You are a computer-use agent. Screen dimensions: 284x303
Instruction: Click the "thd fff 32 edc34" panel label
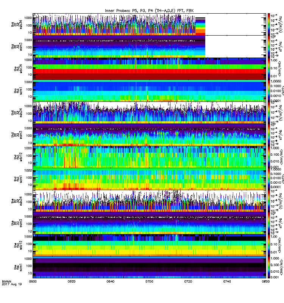[x=17, y=113]
